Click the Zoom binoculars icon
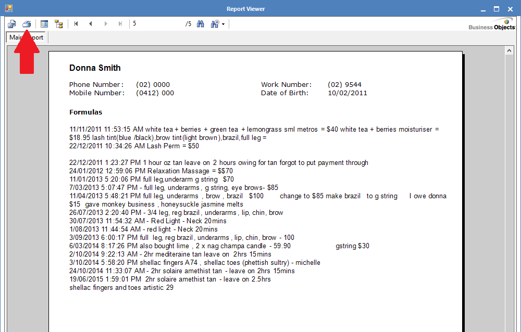 pos(215,24)
